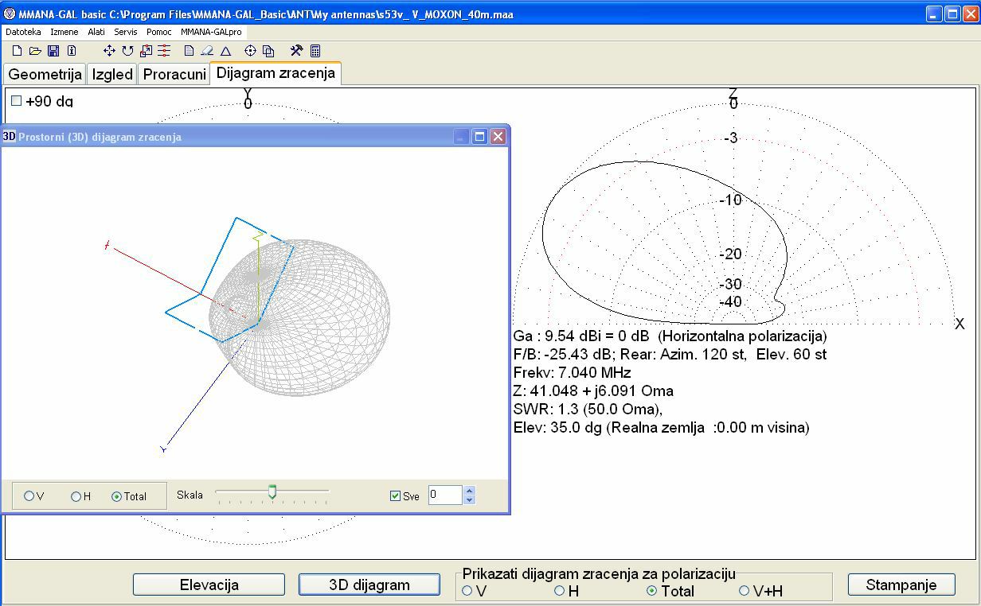Click the Skala slider handle
This screenshot has width=981, height=606.
point(272,493)
